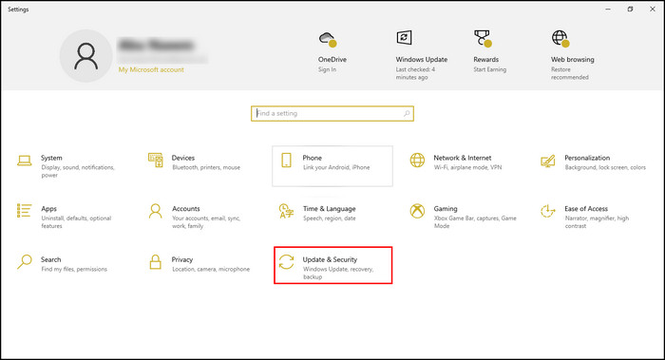
Task: Open the Devices settings icon
Action: [155, 161]
